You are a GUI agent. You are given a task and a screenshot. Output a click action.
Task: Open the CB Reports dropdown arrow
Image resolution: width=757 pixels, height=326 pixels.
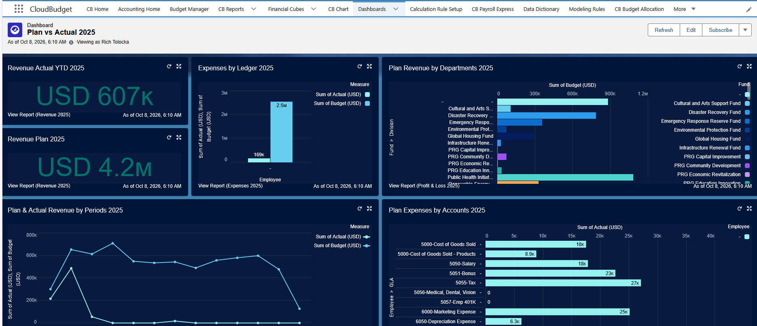pyautogui.click(x=254, y=9)
